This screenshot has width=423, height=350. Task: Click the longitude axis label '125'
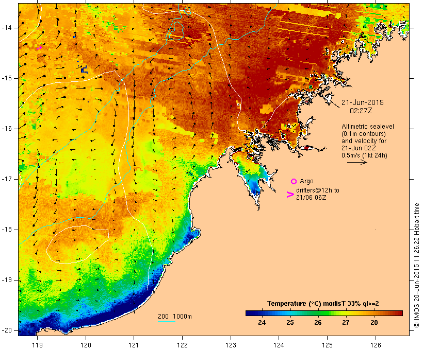[x=327, y=345]
